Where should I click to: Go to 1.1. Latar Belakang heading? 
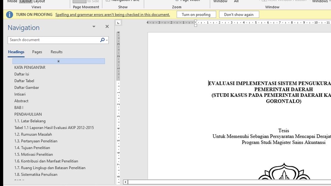[30, 121]
